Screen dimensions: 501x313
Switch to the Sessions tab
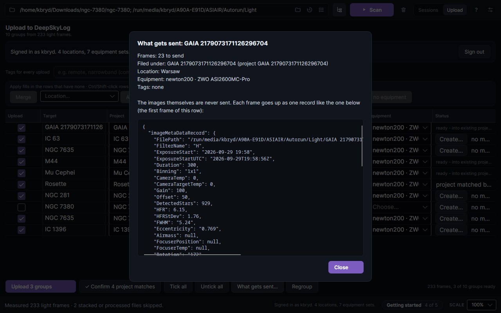pos(428,10)
